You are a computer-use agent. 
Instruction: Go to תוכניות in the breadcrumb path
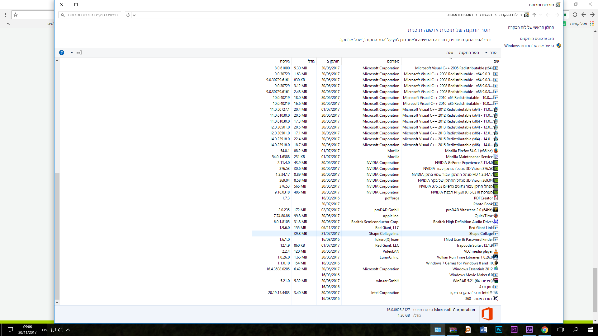pyautogui.click(x=486, y=15)
